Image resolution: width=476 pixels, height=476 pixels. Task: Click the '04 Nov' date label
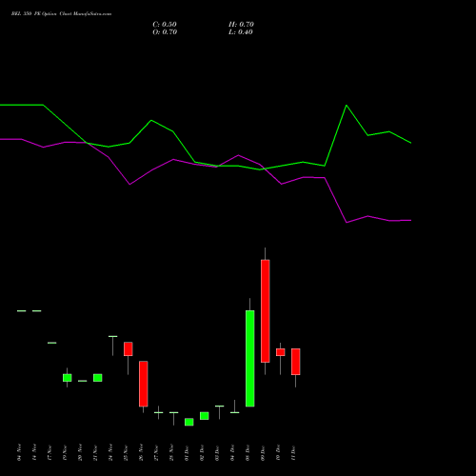tap(19, 452)
